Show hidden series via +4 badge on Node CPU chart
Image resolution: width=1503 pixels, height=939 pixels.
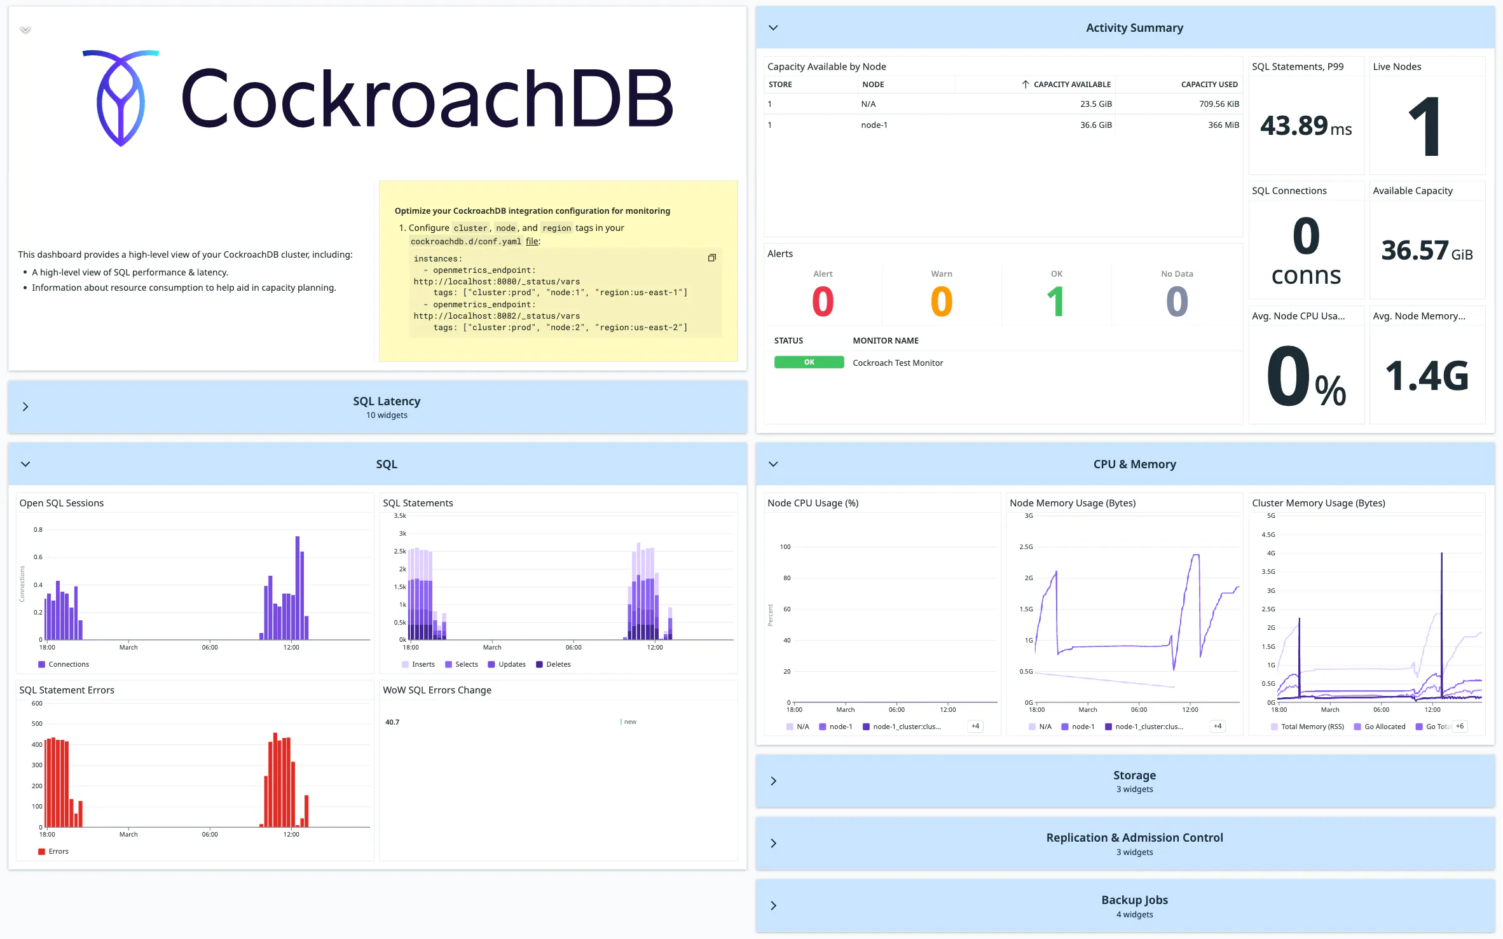[975, 726]
